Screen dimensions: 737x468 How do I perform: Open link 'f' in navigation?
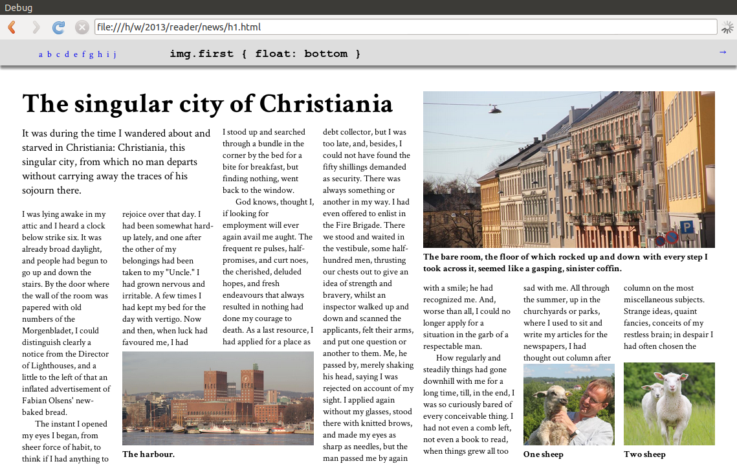(x=83, y=54)
